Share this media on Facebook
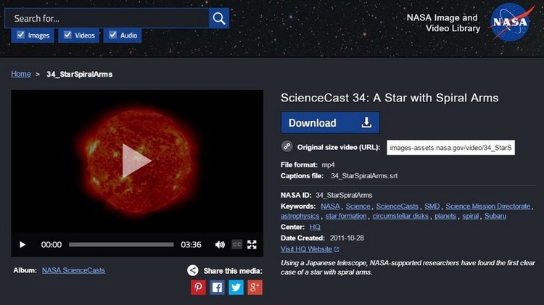This screenshot has height=305, width=544. pos(217,287)
